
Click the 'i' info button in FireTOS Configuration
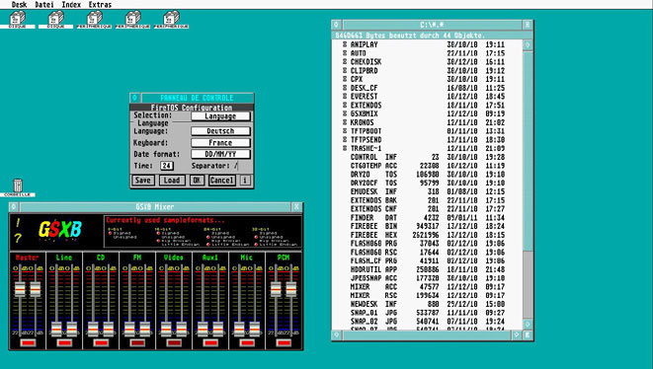(245, 181)
